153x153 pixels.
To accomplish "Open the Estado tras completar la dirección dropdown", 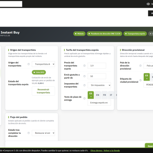I will (43, 133).
